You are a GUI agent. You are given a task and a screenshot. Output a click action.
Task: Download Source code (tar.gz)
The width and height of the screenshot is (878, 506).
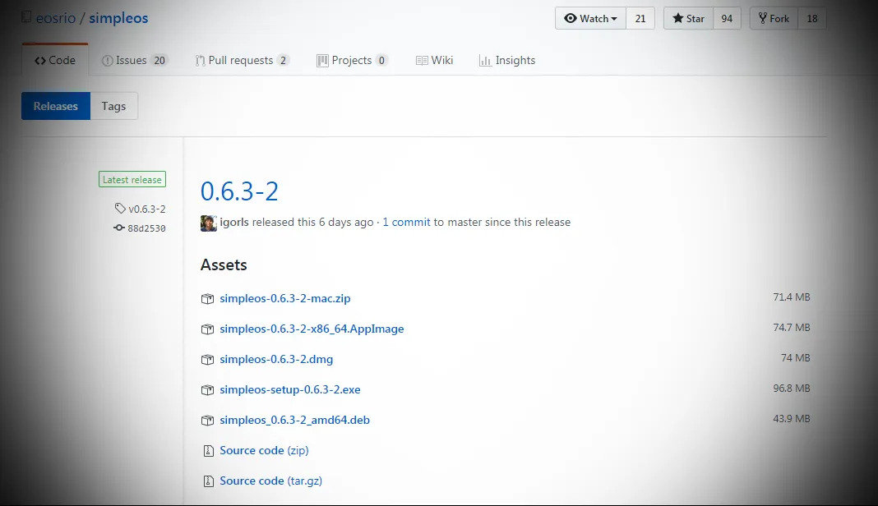point(270,481)
